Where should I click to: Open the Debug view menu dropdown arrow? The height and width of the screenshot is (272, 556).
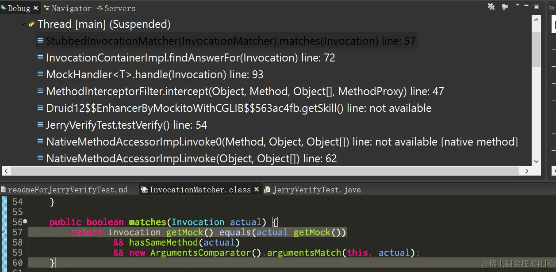[518, 6]
